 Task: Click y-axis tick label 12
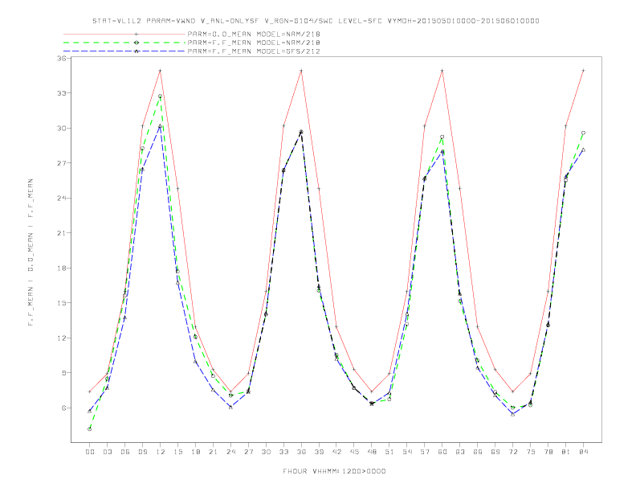coord(62,338)
